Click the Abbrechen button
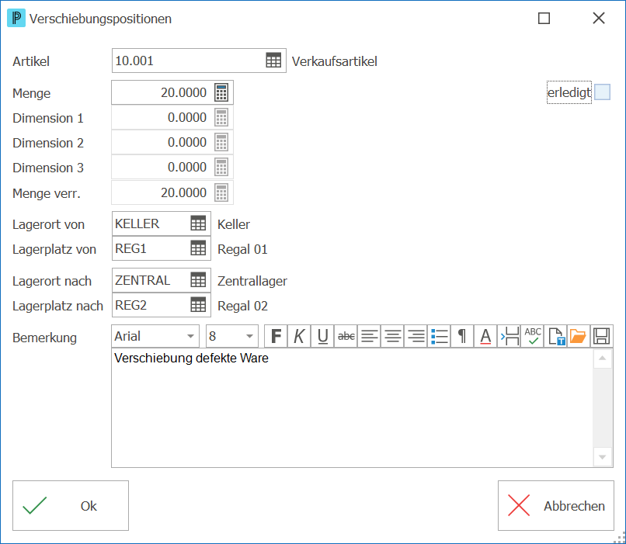The image size is (626, 544). click(556, 505)
